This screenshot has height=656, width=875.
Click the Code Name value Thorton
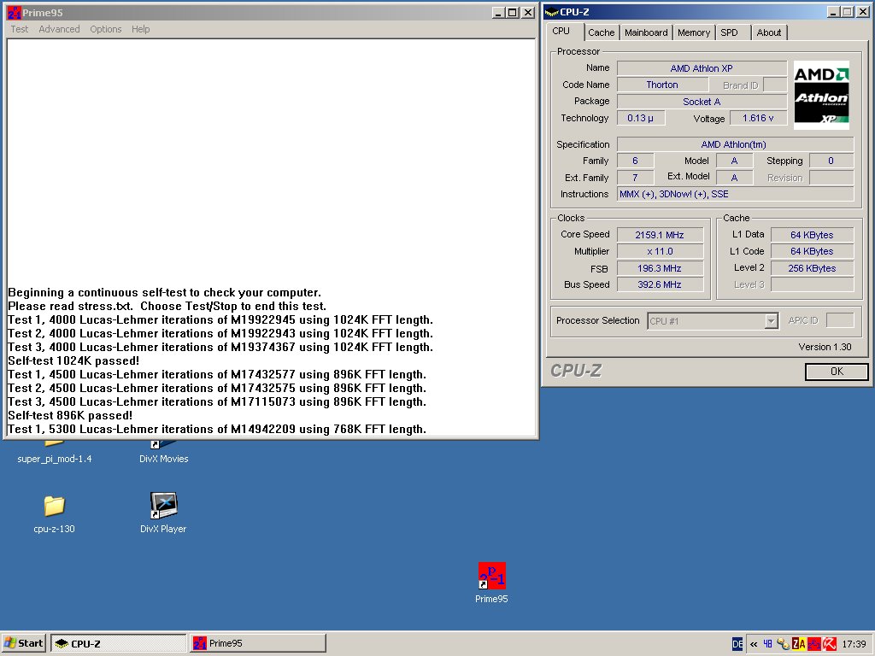click(662, 85)
